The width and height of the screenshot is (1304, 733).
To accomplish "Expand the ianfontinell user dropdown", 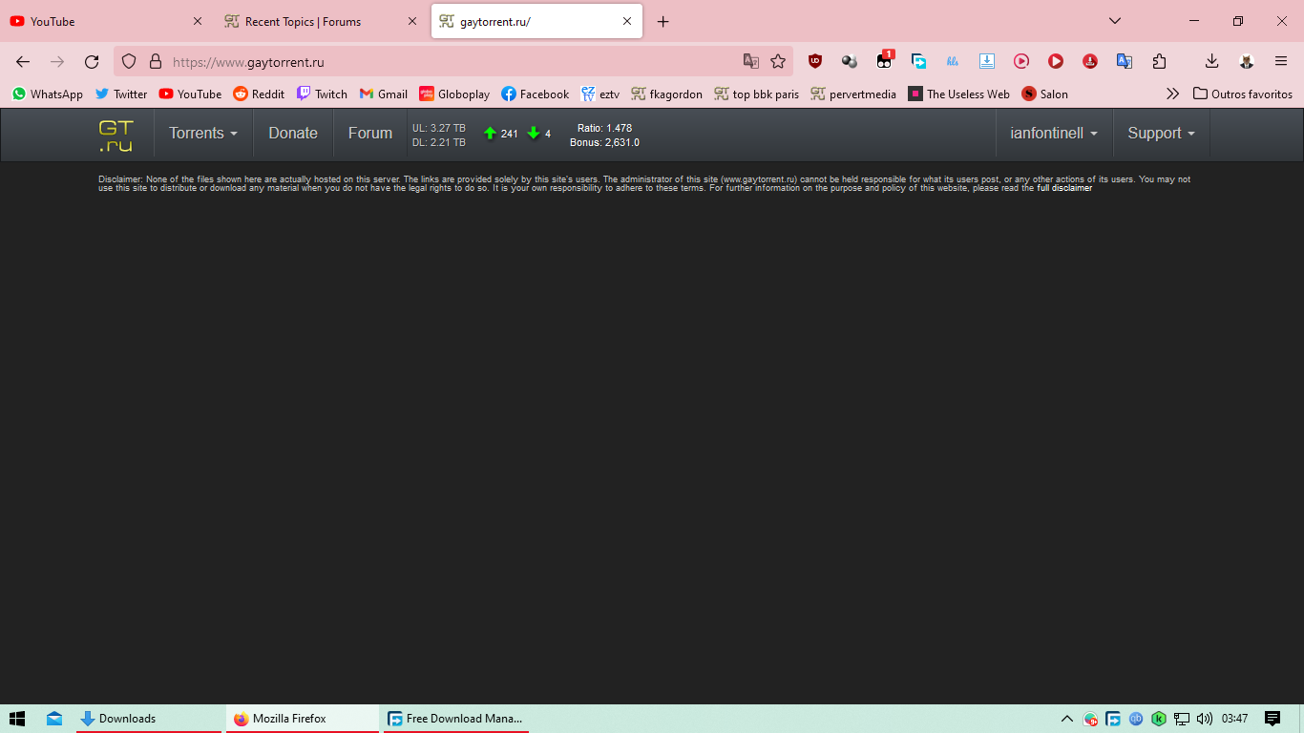I will click(x=1054, y=134).
